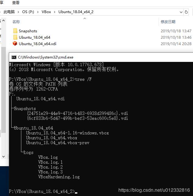Image resolution: width=193 pixels, height=196 pixels.
Task: Click Snapshots entry in cmd tree
Action: 25,109
